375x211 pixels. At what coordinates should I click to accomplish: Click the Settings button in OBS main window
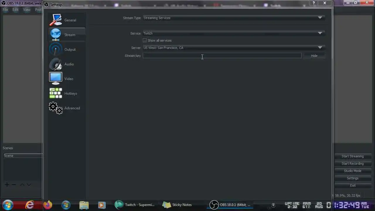coord(352,178)
